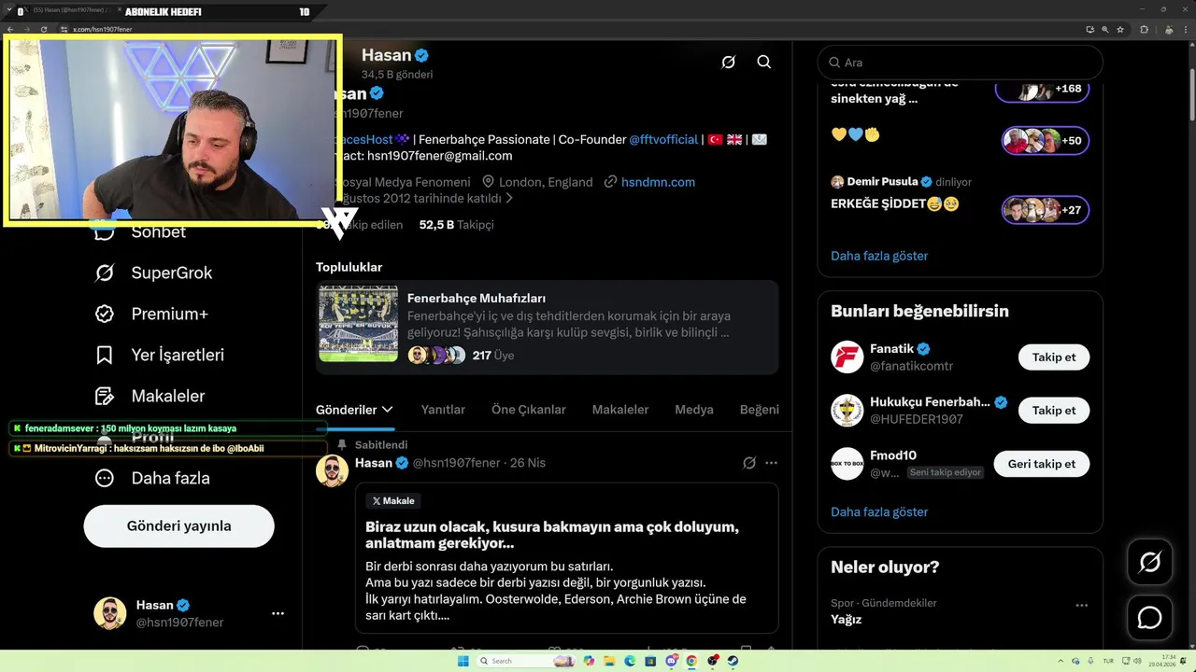Click the browser back arrow
Image resolution: width=1196 pixels, height=672 pixels.
point(10,29)
